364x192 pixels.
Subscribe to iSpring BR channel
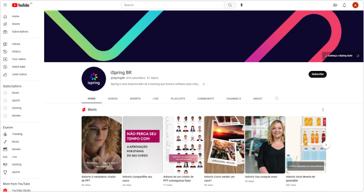point(318,74)
